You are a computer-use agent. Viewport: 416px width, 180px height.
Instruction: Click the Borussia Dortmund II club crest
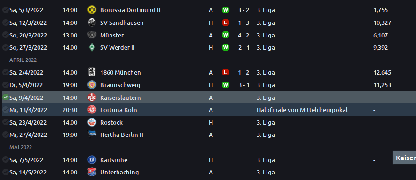92,10
